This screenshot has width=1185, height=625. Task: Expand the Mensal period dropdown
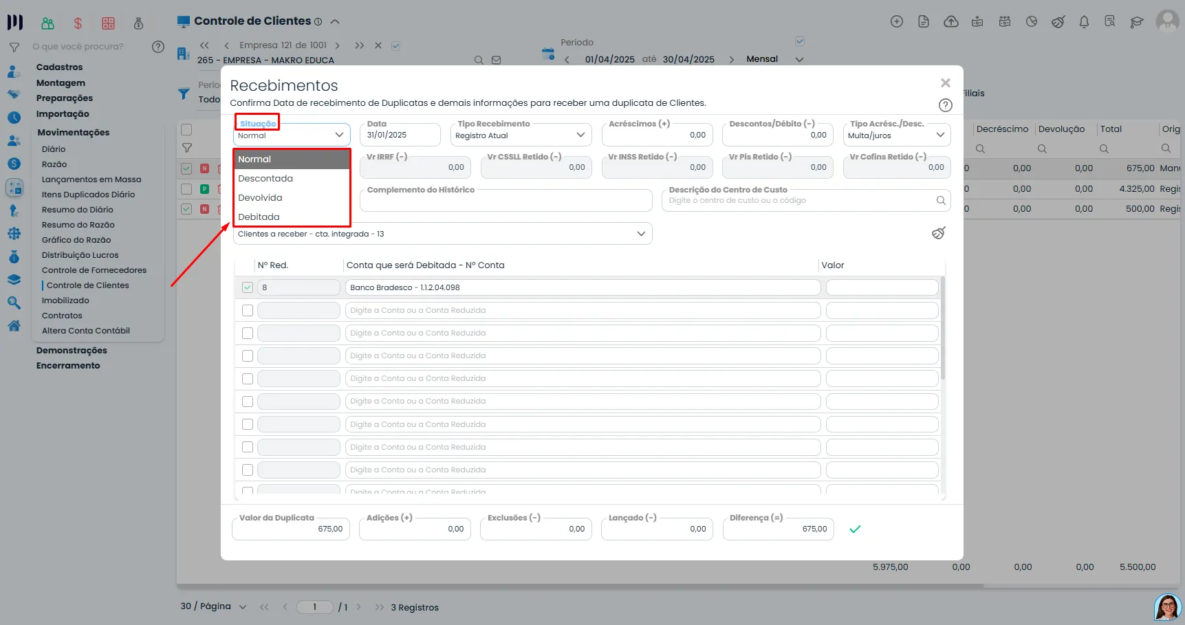[x=799, y=59]
